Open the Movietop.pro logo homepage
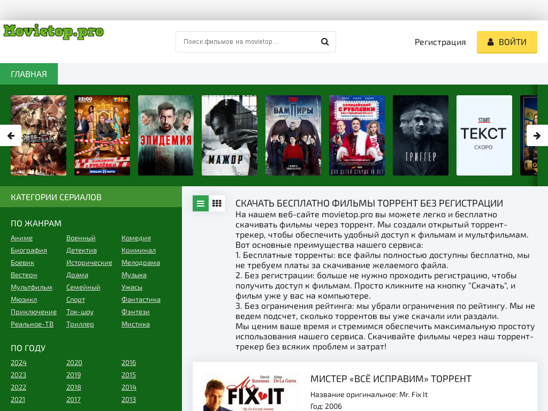Screen dimensions: 548x411 coord(54,32)
